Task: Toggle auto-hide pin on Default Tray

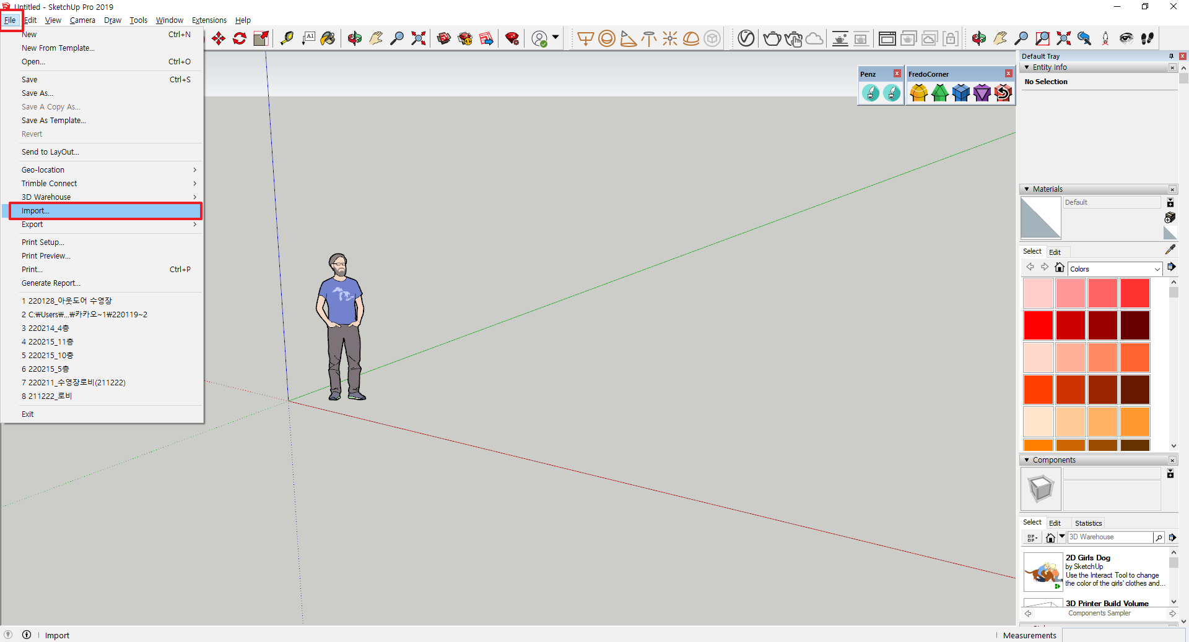Action: [x=1171, y=56]
